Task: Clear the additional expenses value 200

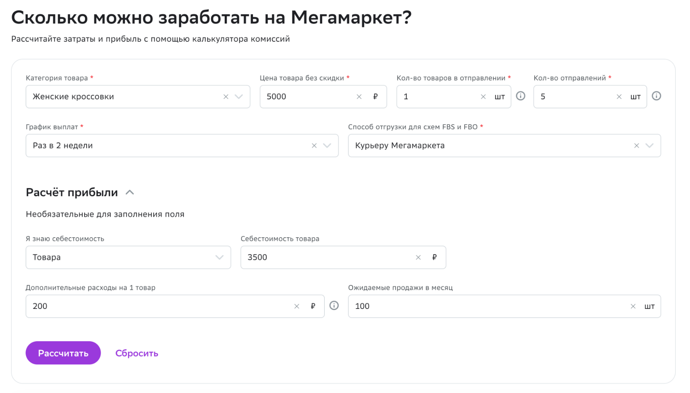Action: click(297, 306)
